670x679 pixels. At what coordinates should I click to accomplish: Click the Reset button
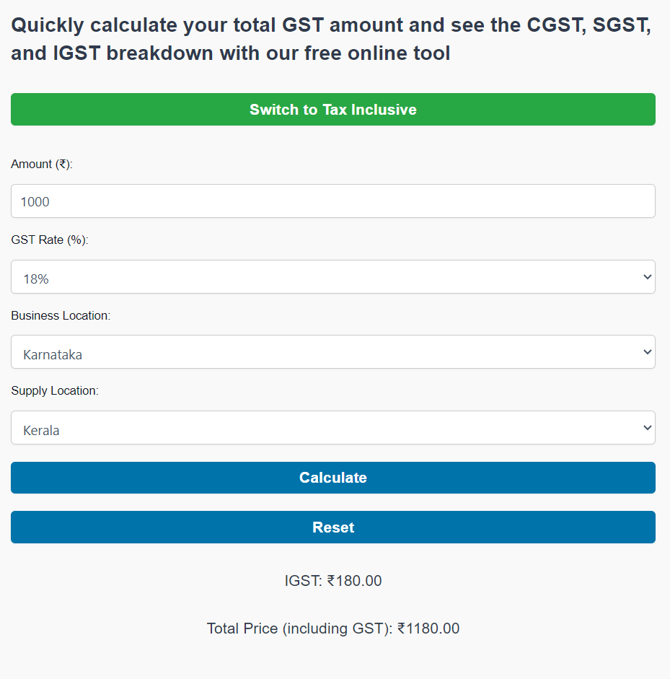pos(332,527)
